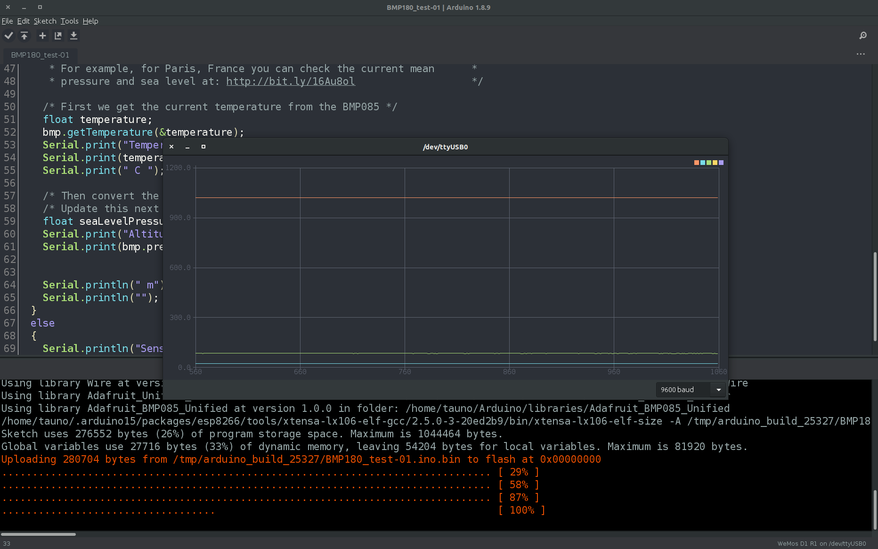
Task: Open the Sketch menu
Action: click(x=45, y=21)
